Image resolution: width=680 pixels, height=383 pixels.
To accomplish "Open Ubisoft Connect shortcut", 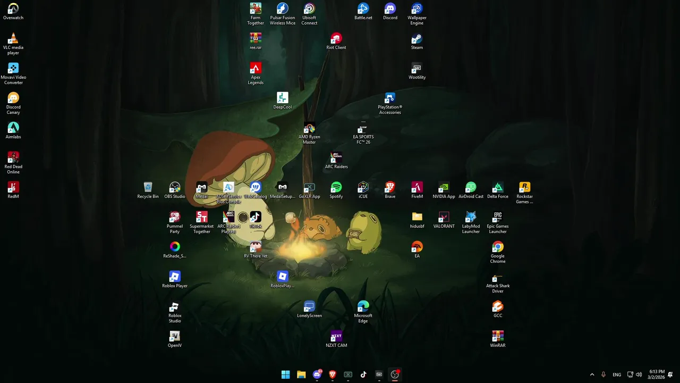I will coord(309,14).
